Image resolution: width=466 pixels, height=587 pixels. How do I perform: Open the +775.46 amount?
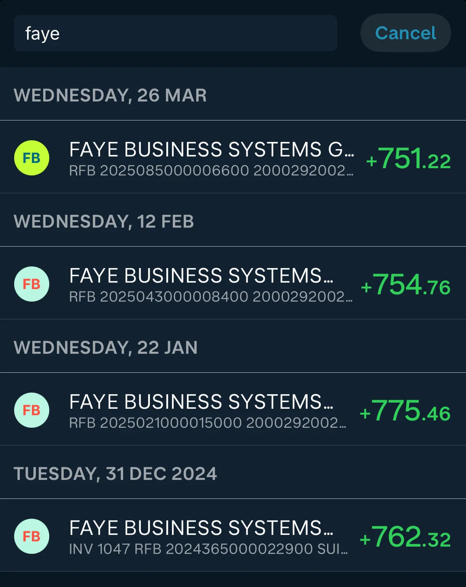pyautogui.click(x=405, y=411)
